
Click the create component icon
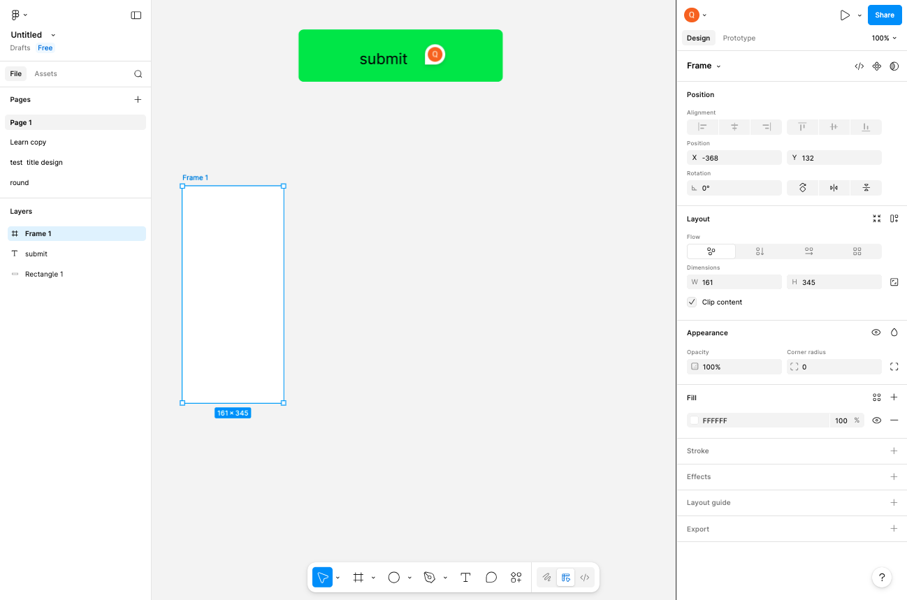[876, 66]
